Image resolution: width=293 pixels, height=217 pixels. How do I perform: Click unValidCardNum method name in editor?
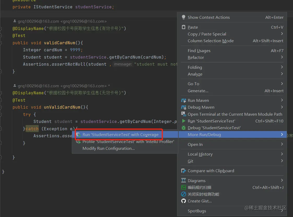(x=62, y=107)
